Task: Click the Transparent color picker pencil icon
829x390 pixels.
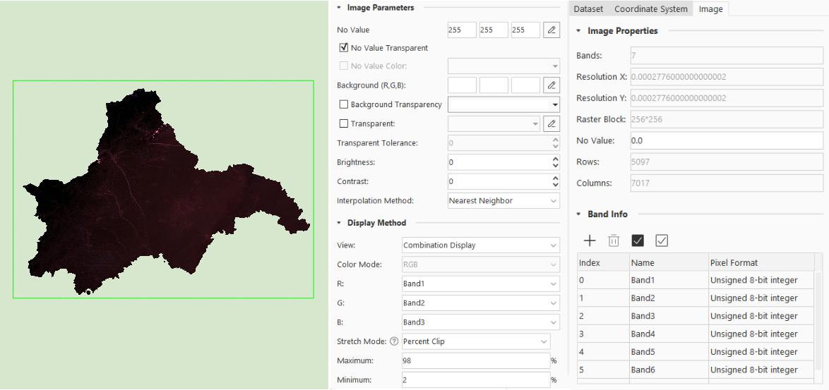Action: coord(551,123)
